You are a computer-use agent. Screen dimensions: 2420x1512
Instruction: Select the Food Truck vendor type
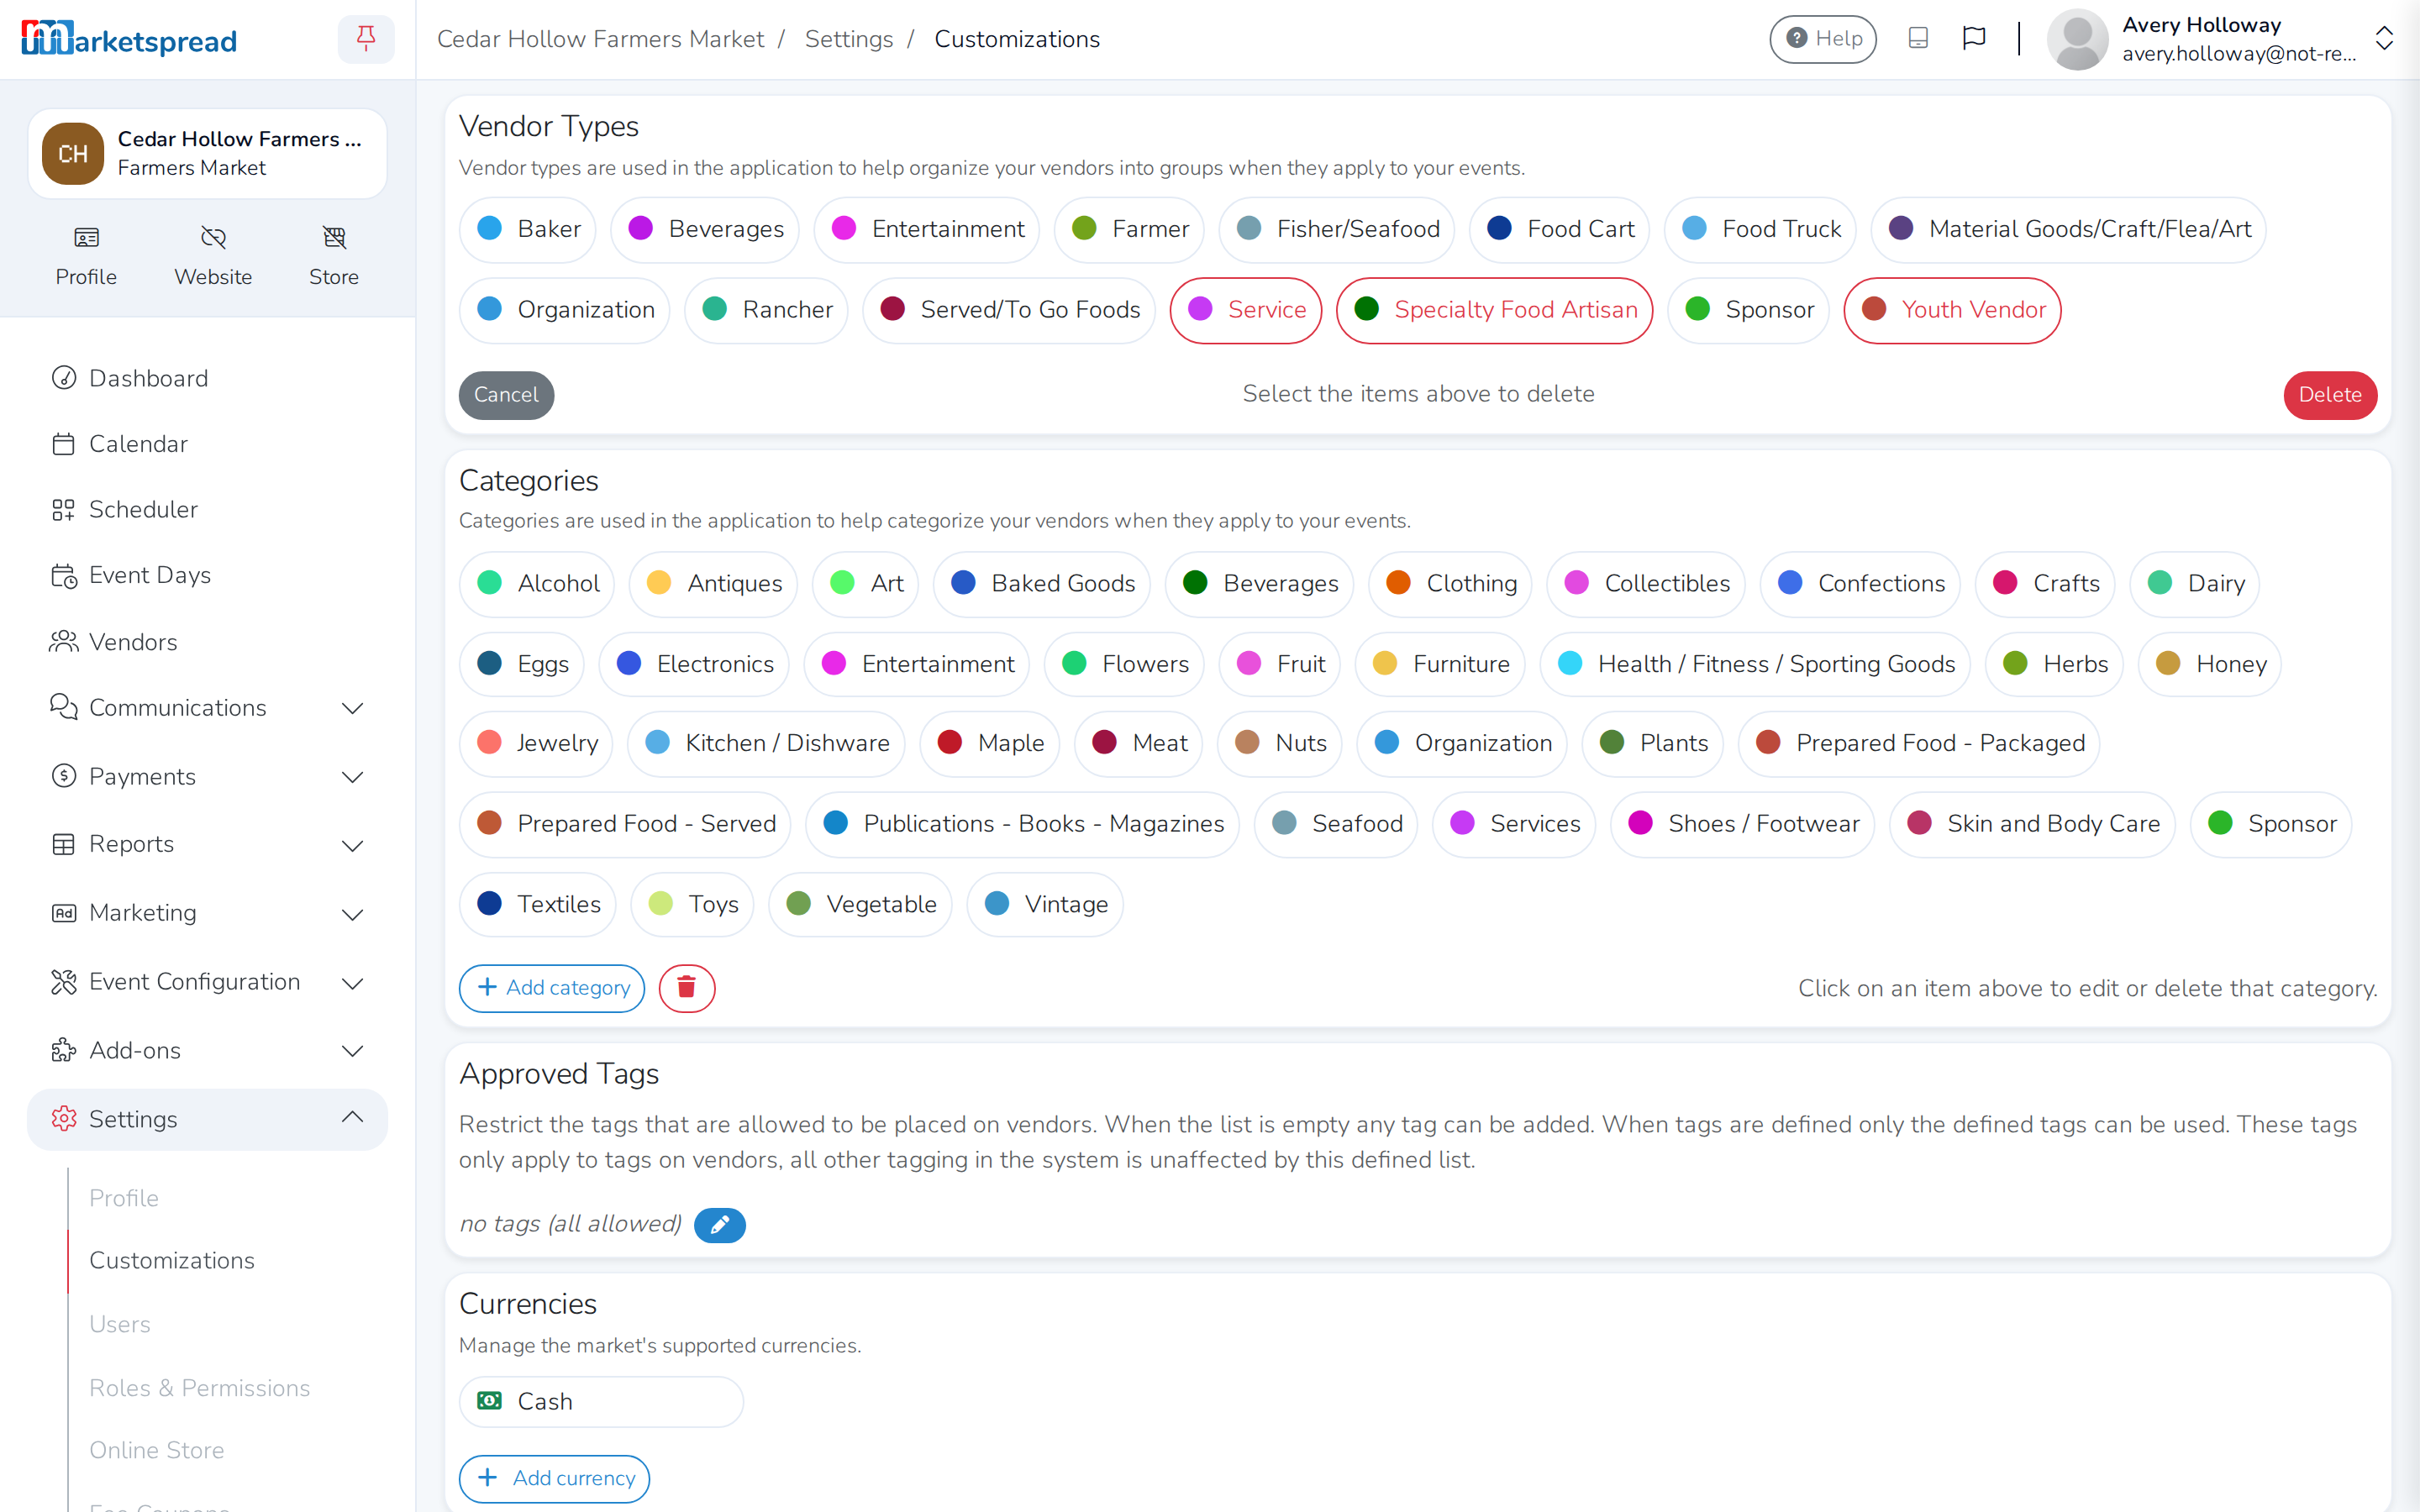[1759, 229]
